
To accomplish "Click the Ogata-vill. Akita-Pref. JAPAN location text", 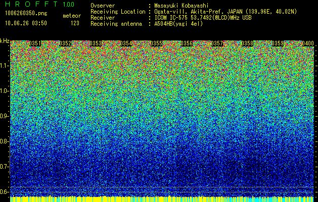I will click(225, 12).
